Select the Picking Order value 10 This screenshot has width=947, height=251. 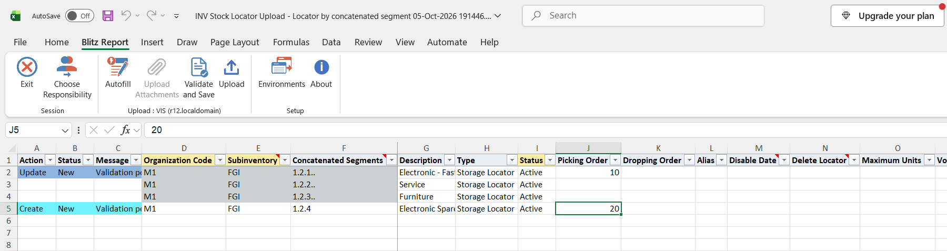pyautogui.click(x=588, y=172)
